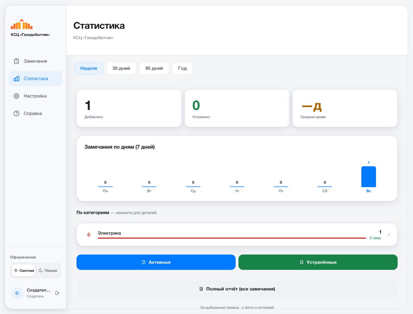
Task: Click the moon icon in theme switcher
Action: 40,270
